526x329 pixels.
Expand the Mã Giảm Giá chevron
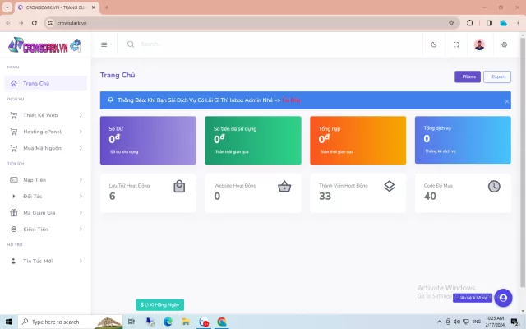coord(81,212)
